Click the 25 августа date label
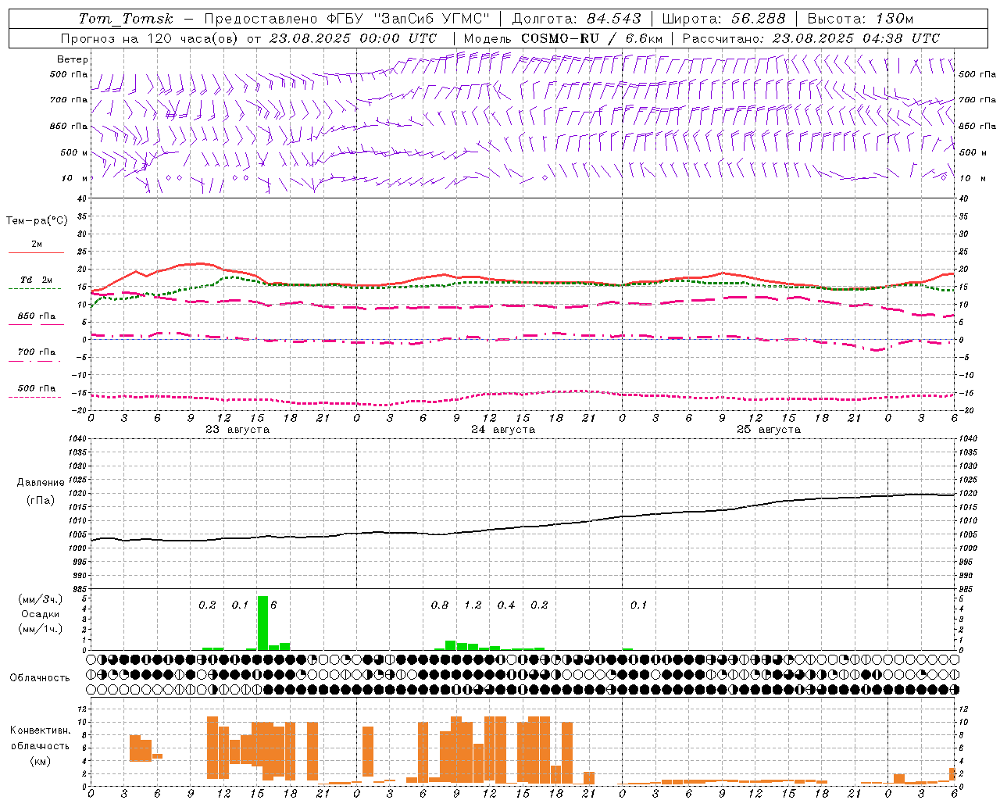Image resolution: width=1000 pixels, height=800 pixels. pyautogui.click(x=769, y=430)
